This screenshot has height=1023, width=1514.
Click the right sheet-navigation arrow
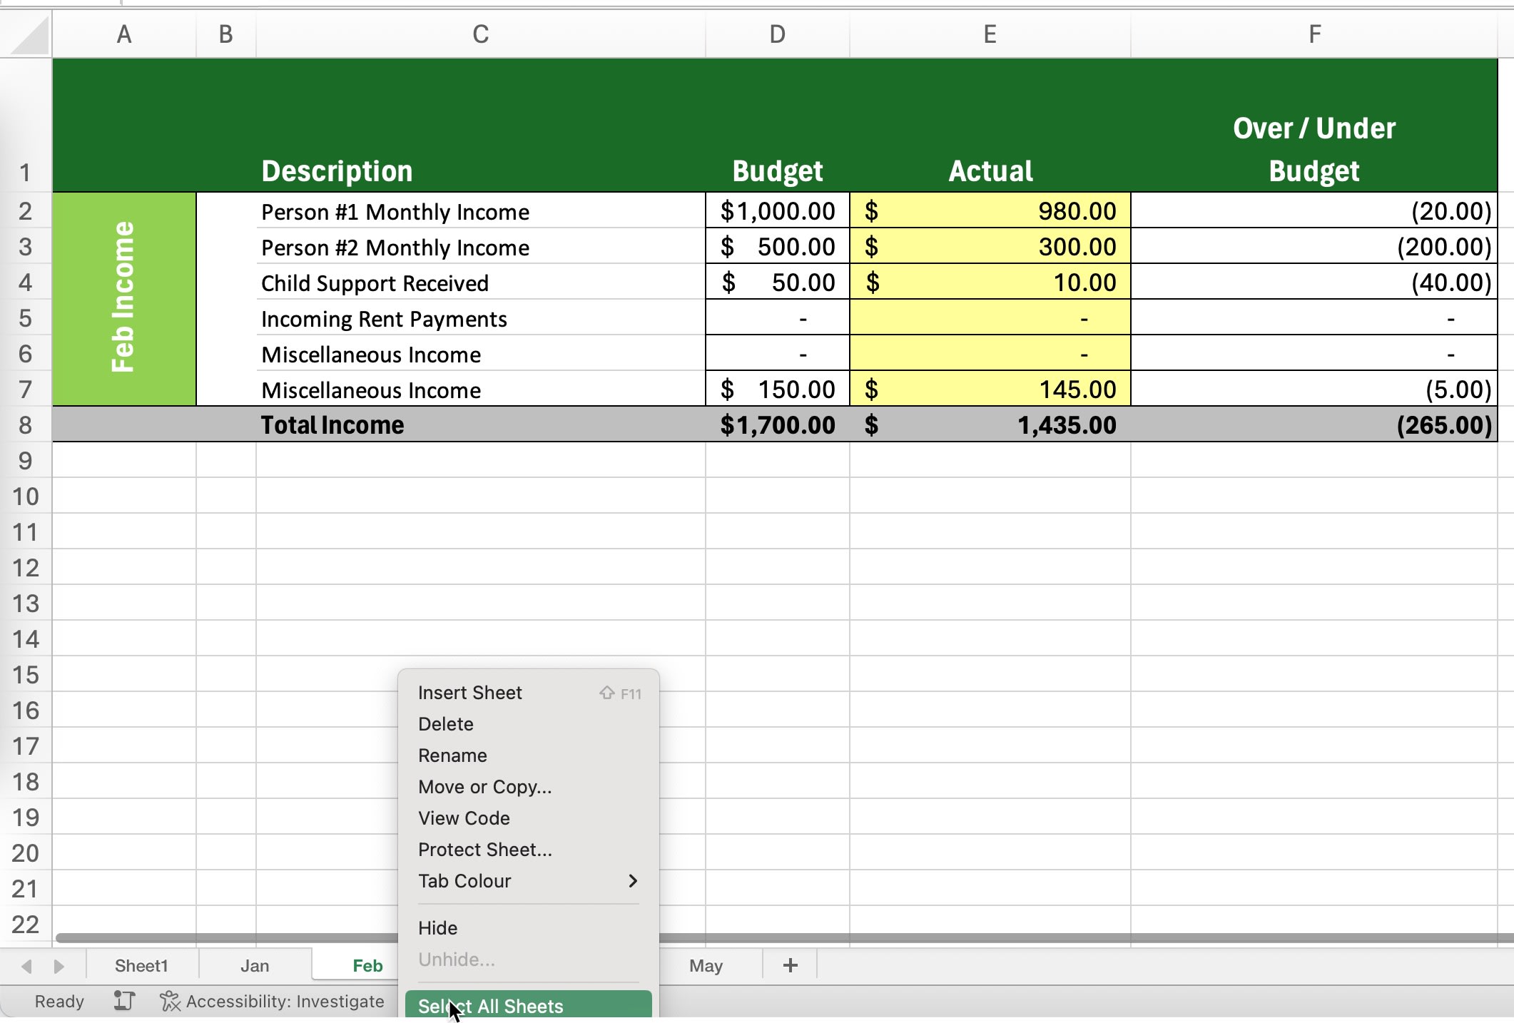tap(59, 965)
